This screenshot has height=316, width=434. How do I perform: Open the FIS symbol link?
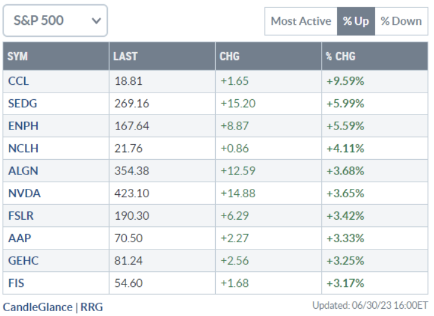[x=16, y=283]
